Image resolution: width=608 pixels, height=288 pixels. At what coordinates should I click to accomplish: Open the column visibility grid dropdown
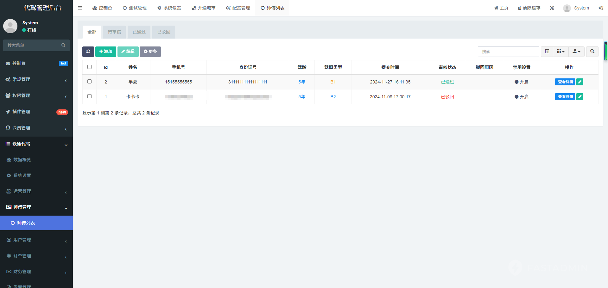coord(560,51)
